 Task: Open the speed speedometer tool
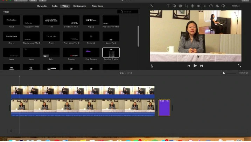click(x=211, y=6)
